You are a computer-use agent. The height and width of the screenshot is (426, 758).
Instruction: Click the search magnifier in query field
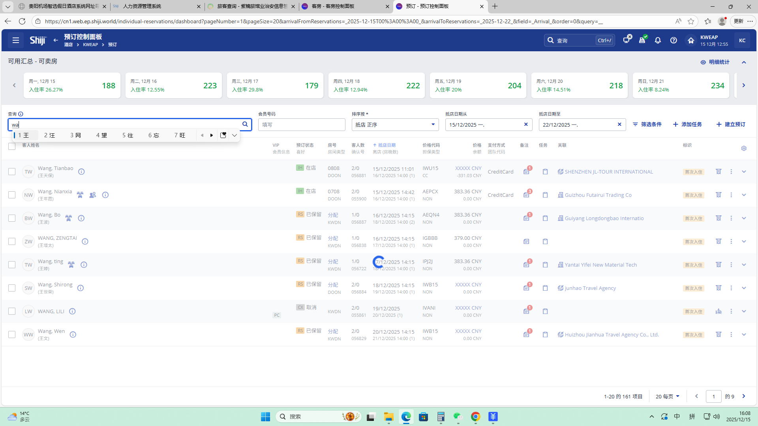tap(245, 124)
